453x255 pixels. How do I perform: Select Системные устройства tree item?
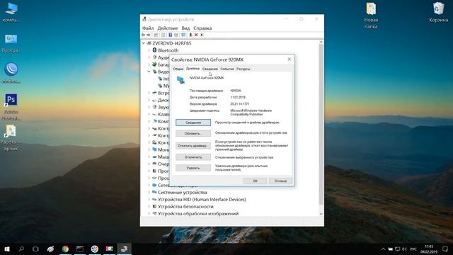click(183, 192)
